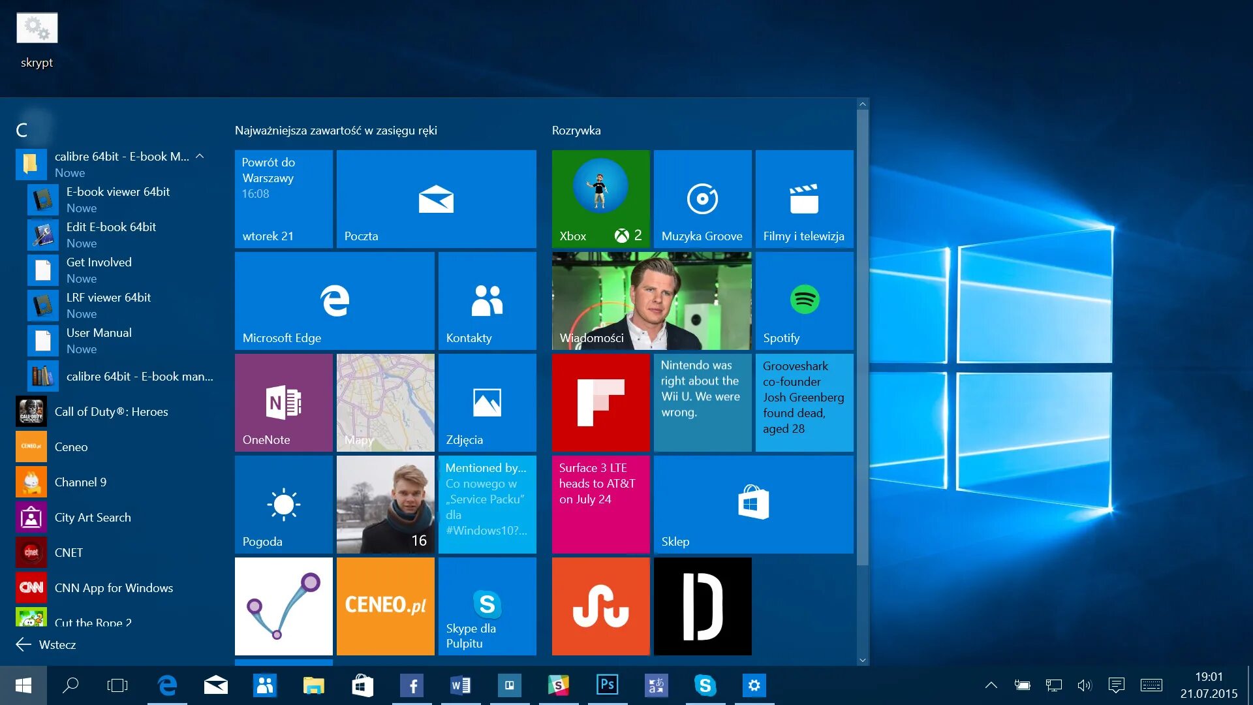
Task: Open the Flipboard tile
Action: click(600, 403)
